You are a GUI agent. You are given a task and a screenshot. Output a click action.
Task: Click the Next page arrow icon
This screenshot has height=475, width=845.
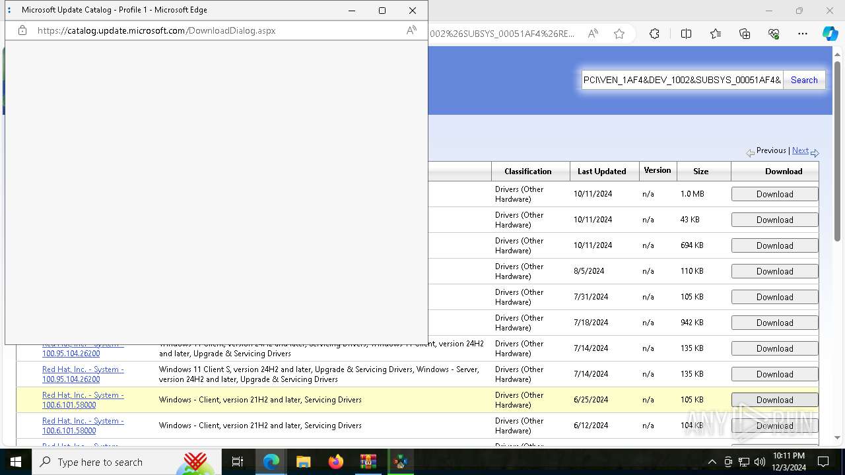pyautogui.click(x=815, y=152)
